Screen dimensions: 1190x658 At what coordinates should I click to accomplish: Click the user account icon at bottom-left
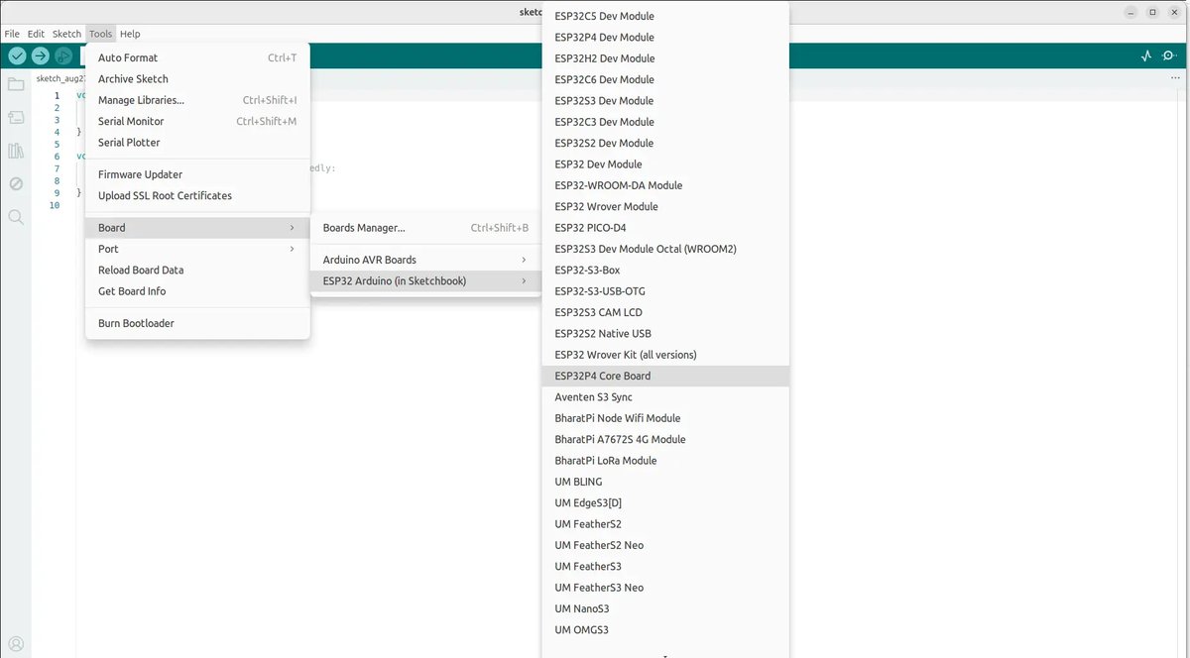pyautogui.click(x=16, y=643)
